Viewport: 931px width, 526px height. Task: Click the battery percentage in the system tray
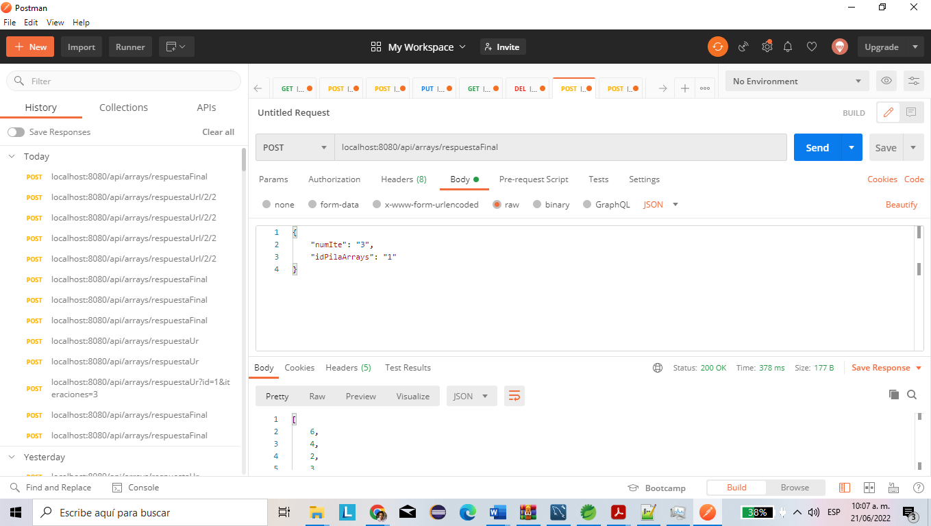758,512
